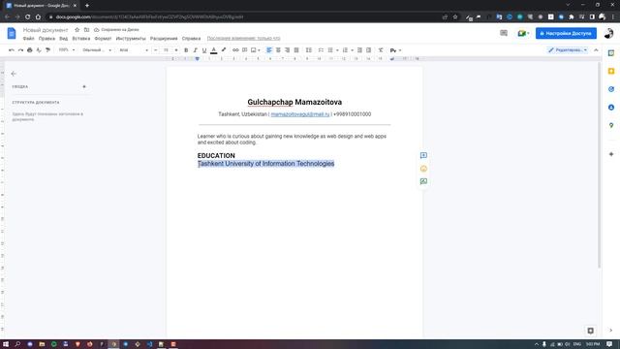Justify the selected text
Screen dimensions: 620x349
(x=296, y=50)
